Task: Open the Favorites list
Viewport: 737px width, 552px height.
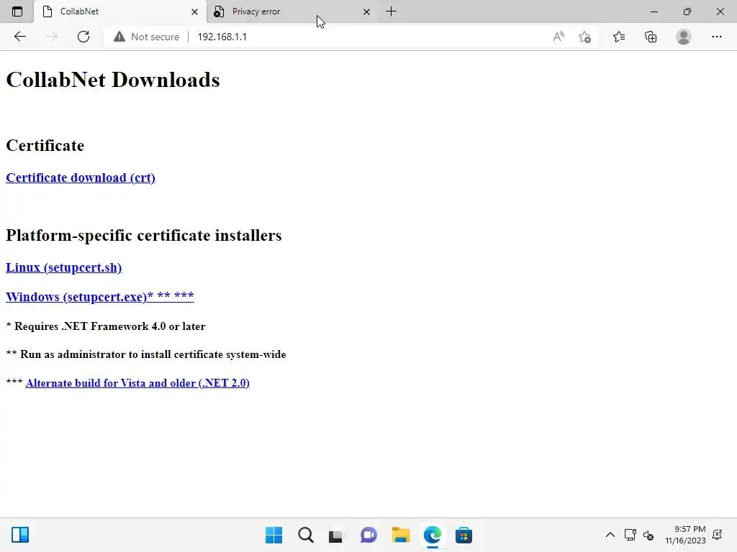Action: (619, 37)
